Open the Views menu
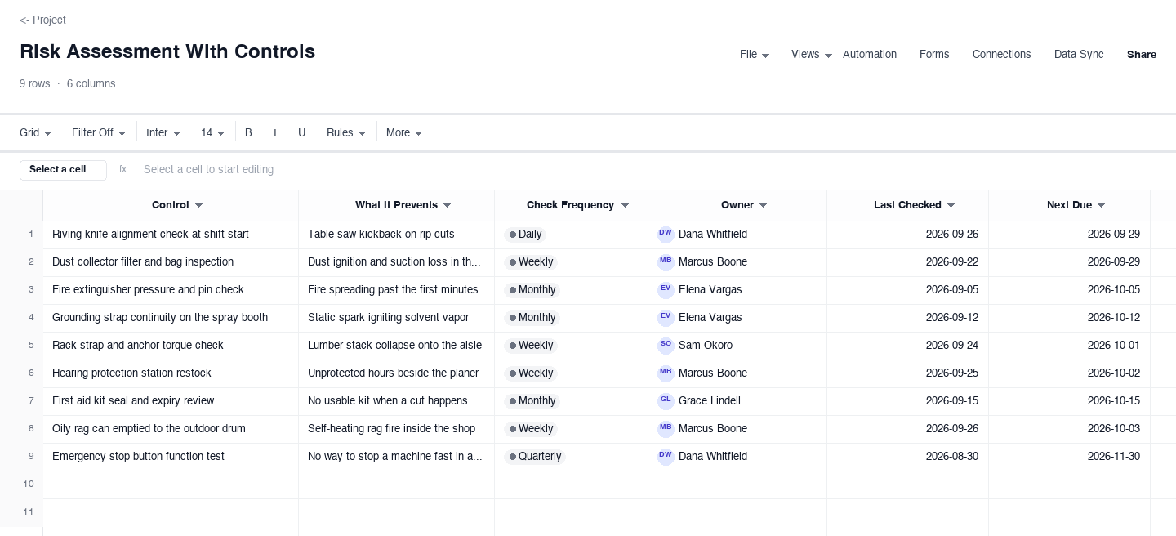Viewport: 1176px width, 536px height. click(812, 55)
